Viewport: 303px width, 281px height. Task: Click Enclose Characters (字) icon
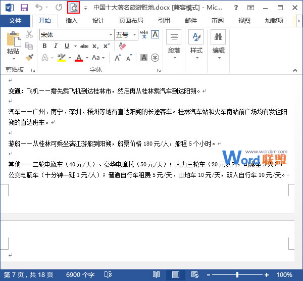(x=155, y=58)
